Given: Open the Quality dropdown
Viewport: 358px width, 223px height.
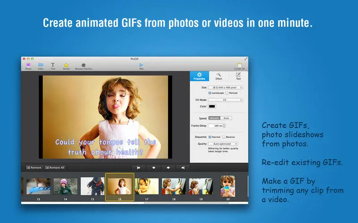Looking at the screenshot, I should pos(223,144).
